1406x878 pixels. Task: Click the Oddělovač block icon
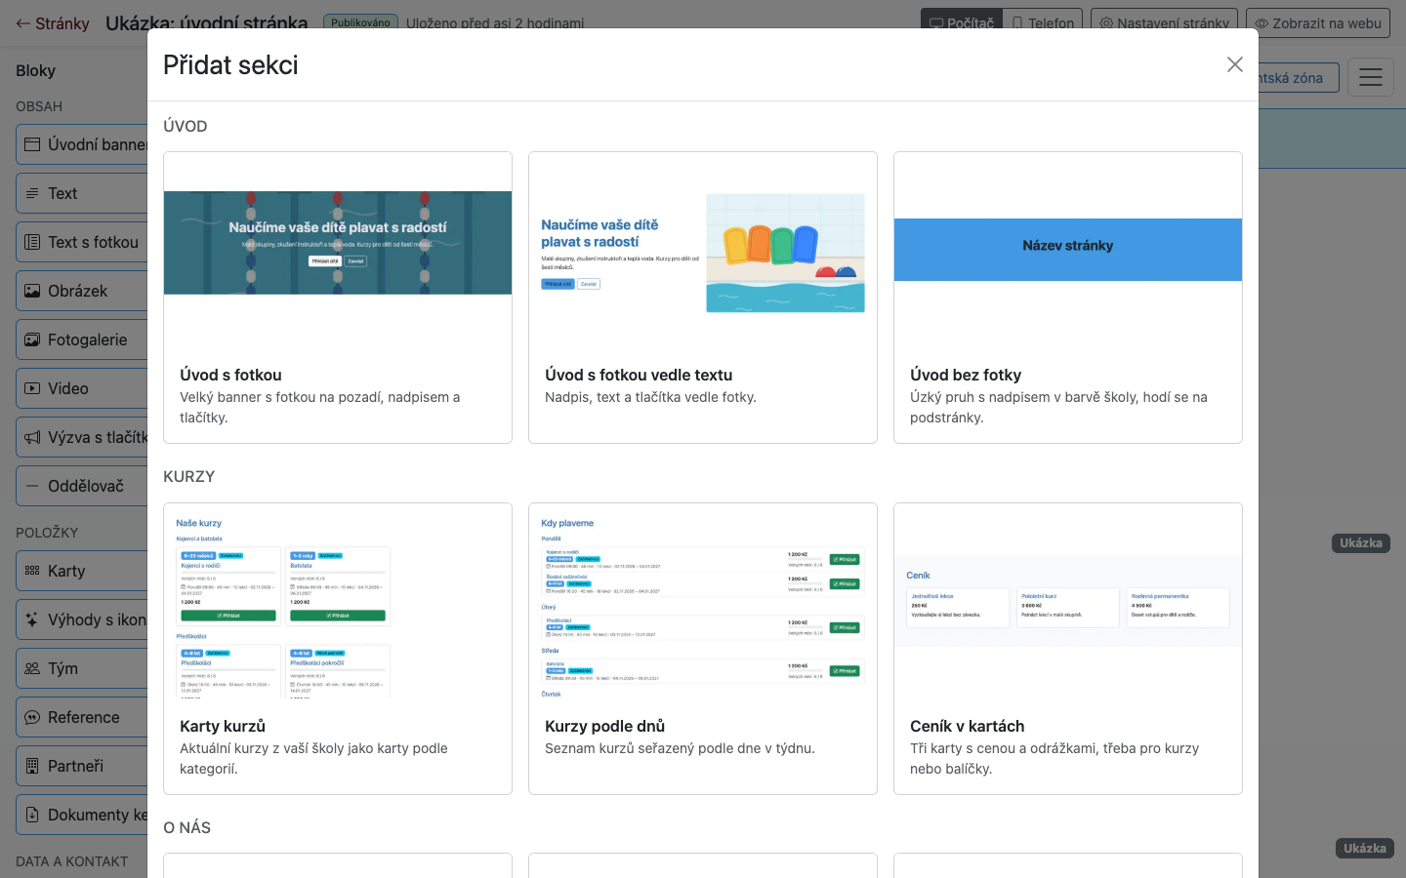pyautogui.click(x=32, y=486)
